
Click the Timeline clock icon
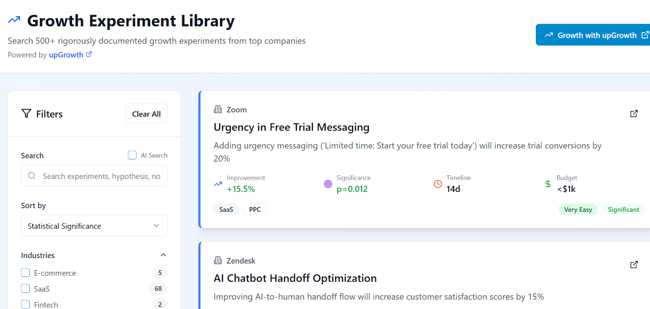438,184
